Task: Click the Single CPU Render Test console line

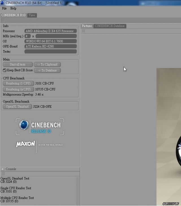Action: pyautogui.click(x=16, y=188)
